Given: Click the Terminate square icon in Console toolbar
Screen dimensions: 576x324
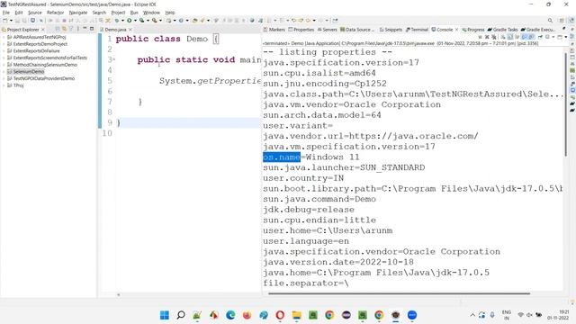Looking at the screenshot, I should coord(480,37).
